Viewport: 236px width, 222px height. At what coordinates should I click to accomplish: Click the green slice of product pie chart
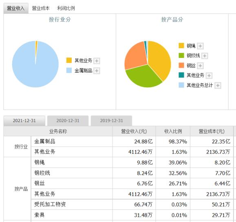click(143, 77)
